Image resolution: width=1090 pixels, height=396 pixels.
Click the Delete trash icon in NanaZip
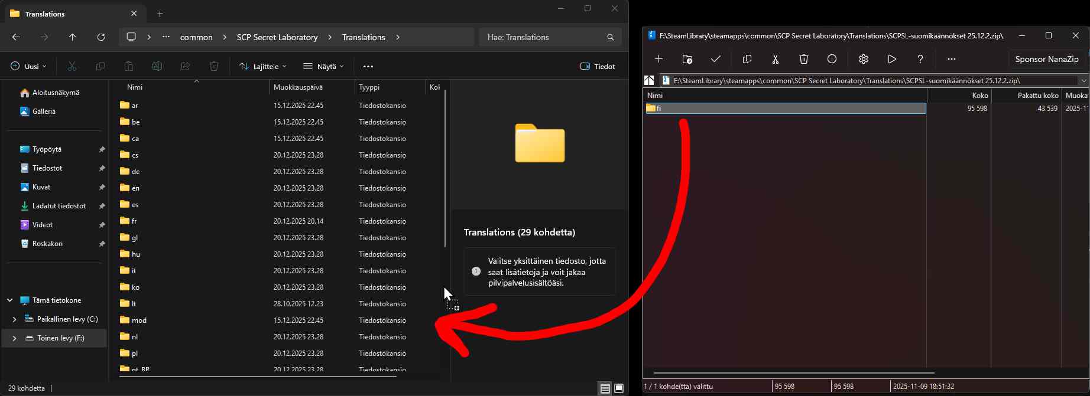(x=803, y=59)
